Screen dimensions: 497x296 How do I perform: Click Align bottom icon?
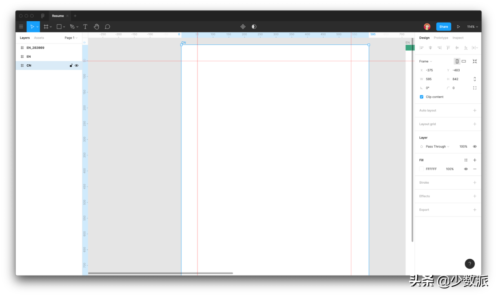[465, 48]
